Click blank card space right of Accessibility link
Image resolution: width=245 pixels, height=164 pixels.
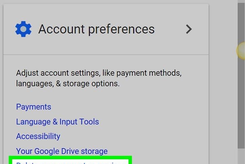(135, 136)
